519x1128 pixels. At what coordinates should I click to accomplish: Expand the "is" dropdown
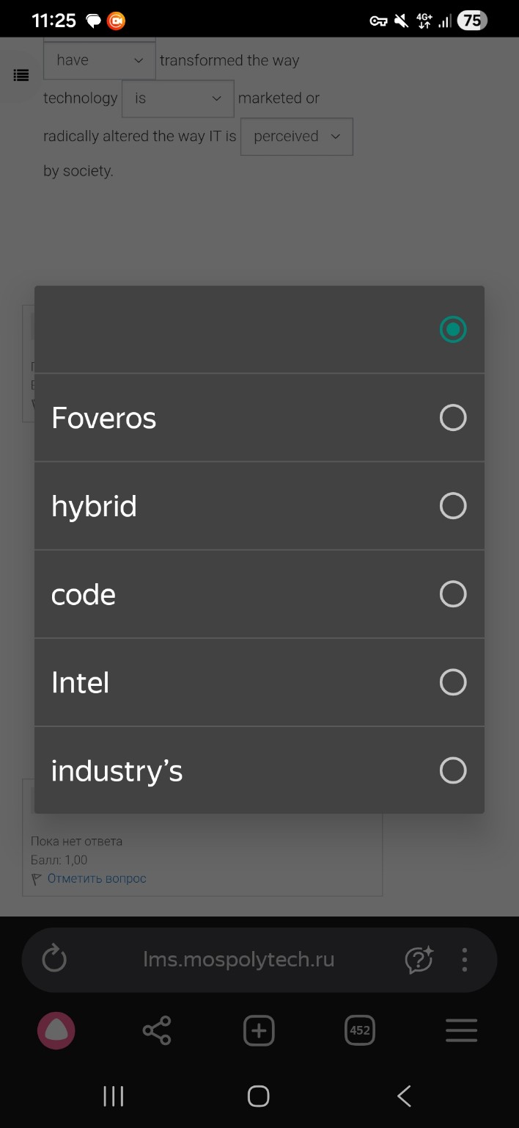[x=177, y=98]
